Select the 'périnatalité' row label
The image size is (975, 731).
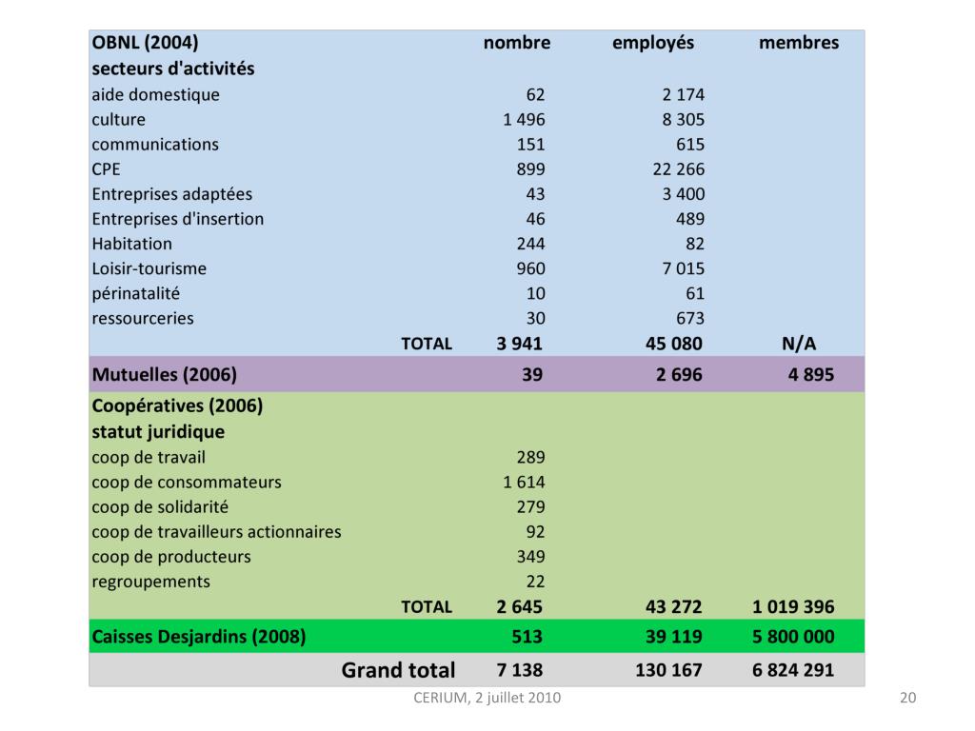click(135, 293)
